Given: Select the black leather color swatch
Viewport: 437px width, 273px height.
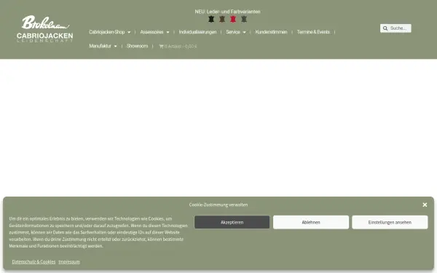Looking at the screenshot, I should coord(211,19).
